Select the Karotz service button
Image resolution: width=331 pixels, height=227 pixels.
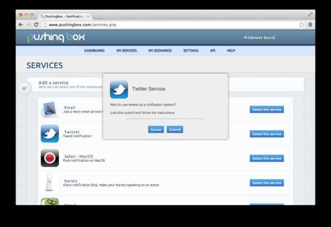(266, 183)
